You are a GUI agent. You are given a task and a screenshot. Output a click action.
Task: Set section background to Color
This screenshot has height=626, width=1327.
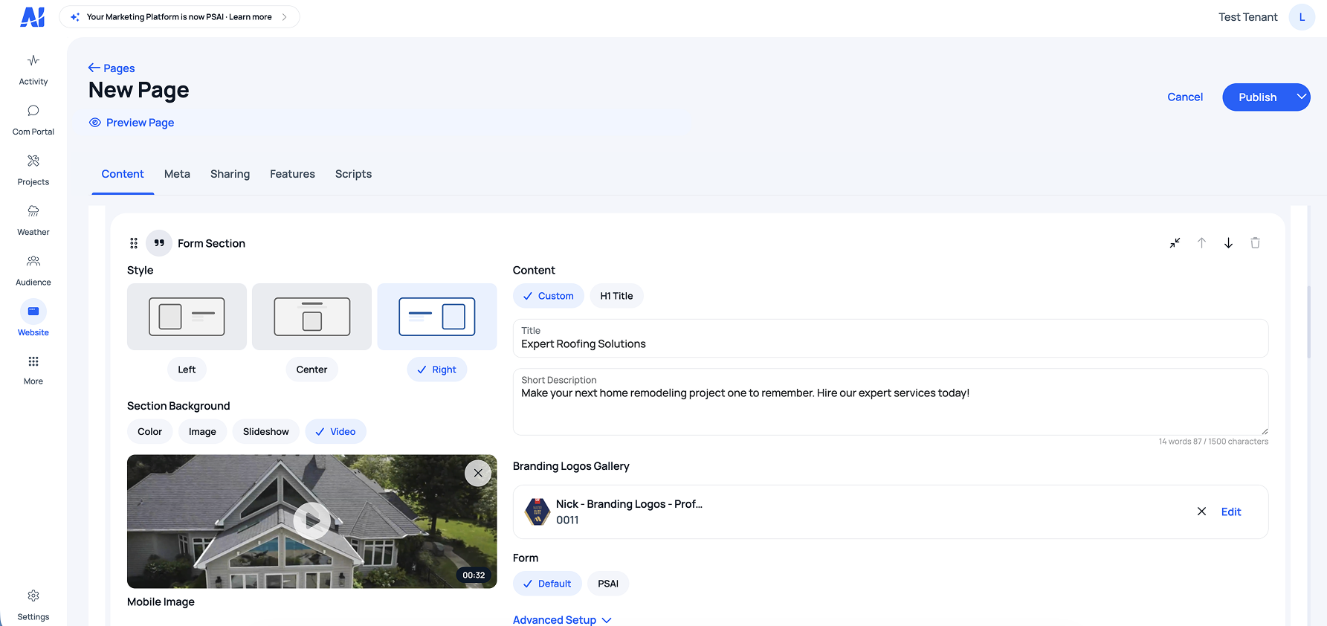coord(149,432)
